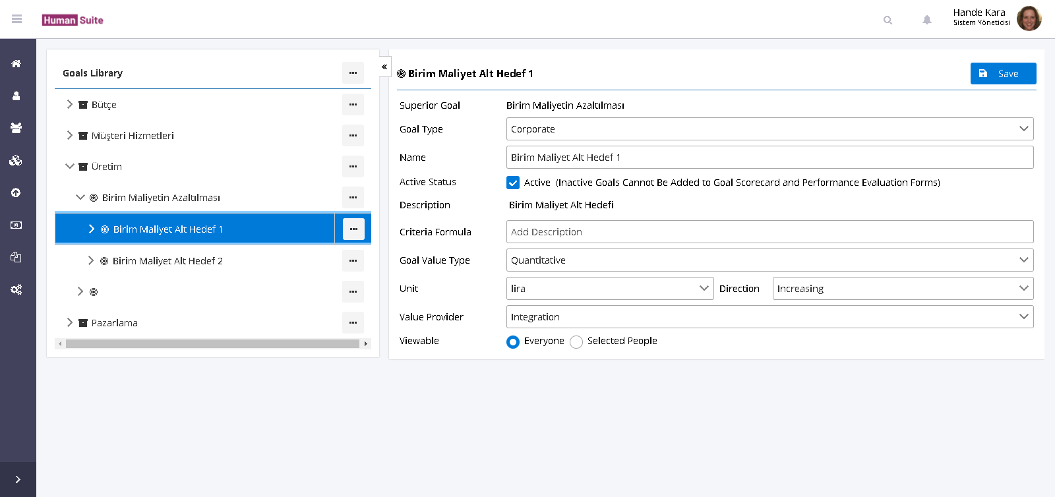This screenshot has height=497, width=1055.
Task: Select the Everyone viewable radio button
Action: [513, 341]
